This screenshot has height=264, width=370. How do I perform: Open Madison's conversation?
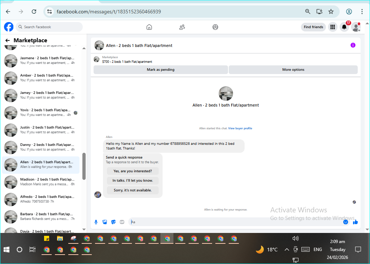[x=40, y=182]
